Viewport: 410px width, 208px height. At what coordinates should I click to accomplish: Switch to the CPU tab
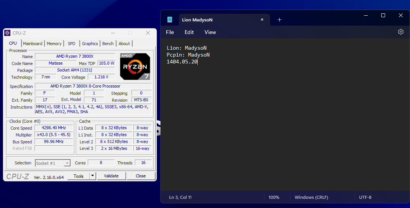pyautogui.click(x=13, y=43)
